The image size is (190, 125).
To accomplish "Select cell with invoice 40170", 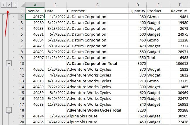I will click(x=35, y=17).
